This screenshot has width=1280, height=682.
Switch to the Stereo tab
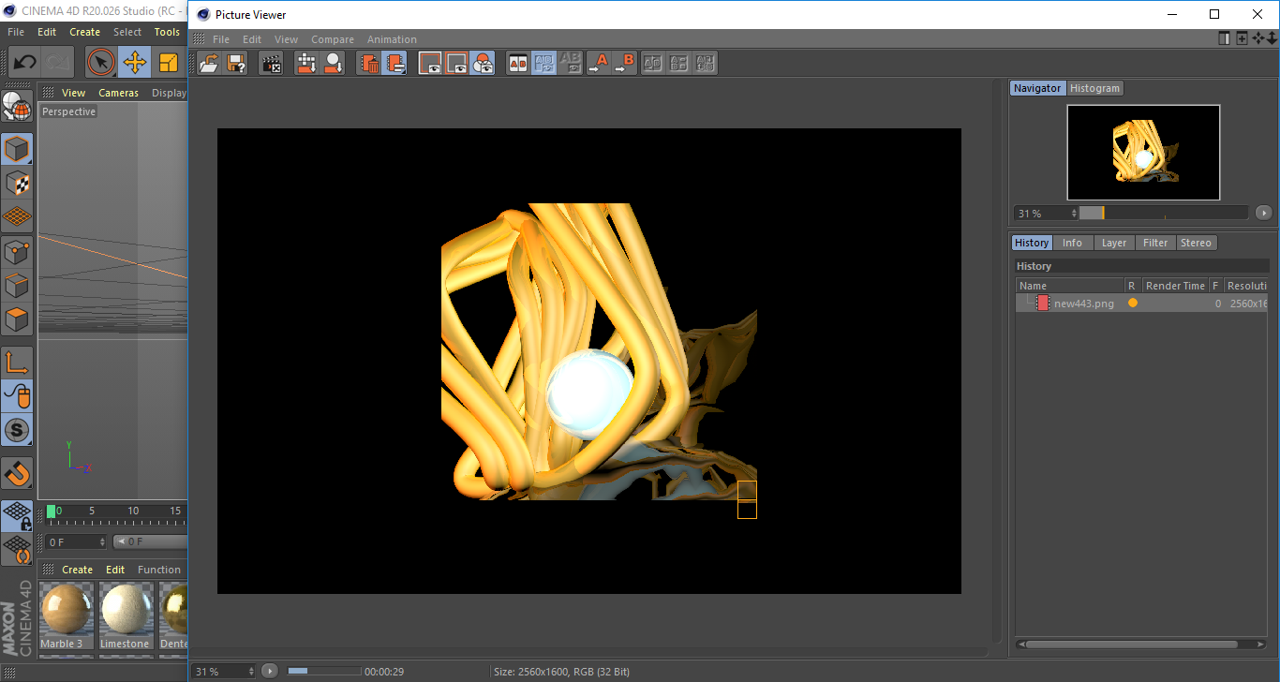click(1196, 243)
